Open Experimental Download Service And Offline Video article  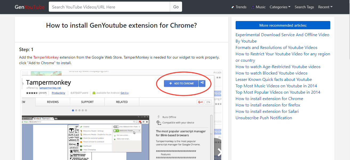(x=282, y=38)
